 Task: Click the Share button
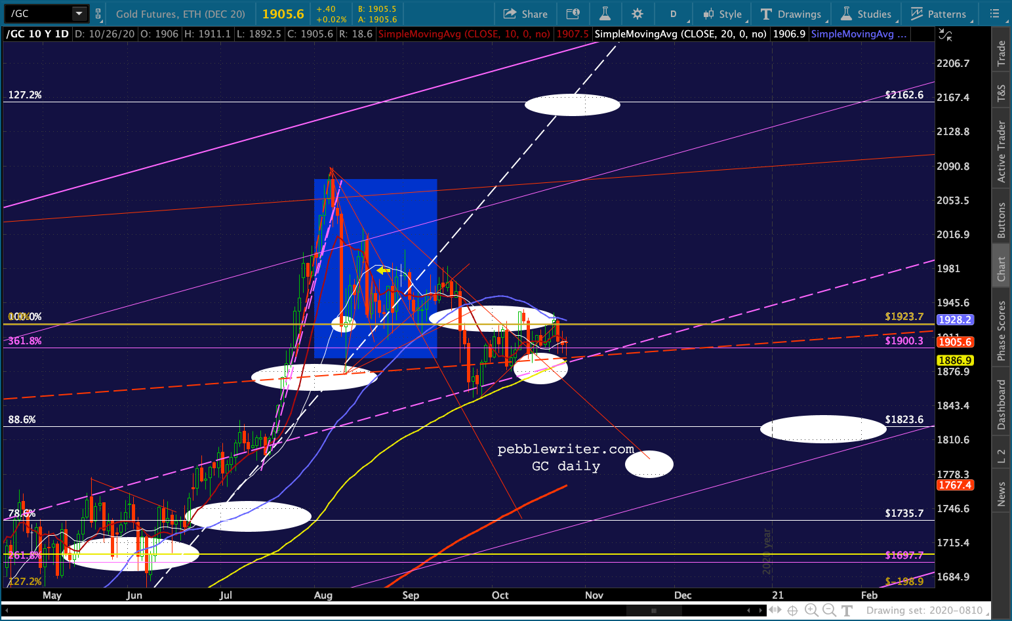[x=525, y=14]
